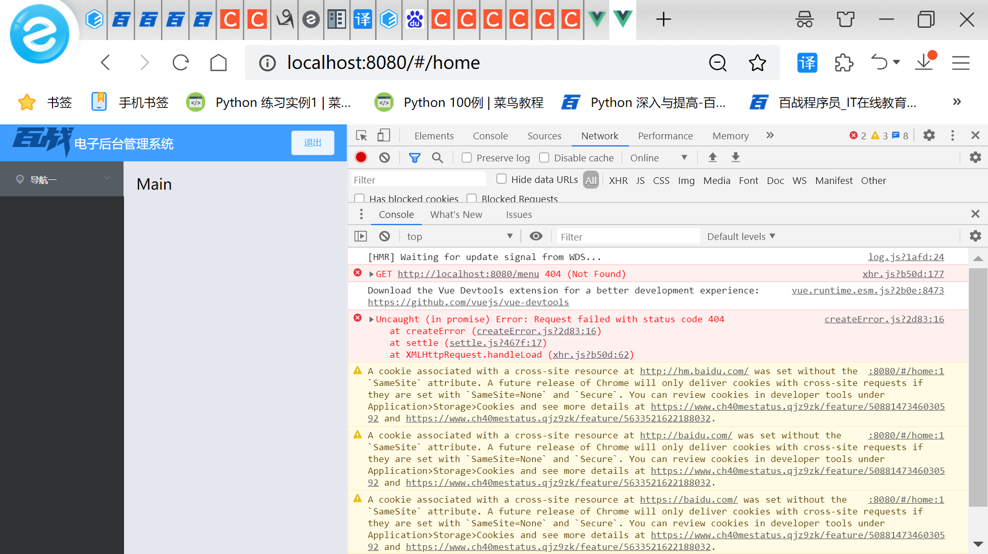
Task: Toggle the network filter funnel icon
Action: tap(414, 158)
